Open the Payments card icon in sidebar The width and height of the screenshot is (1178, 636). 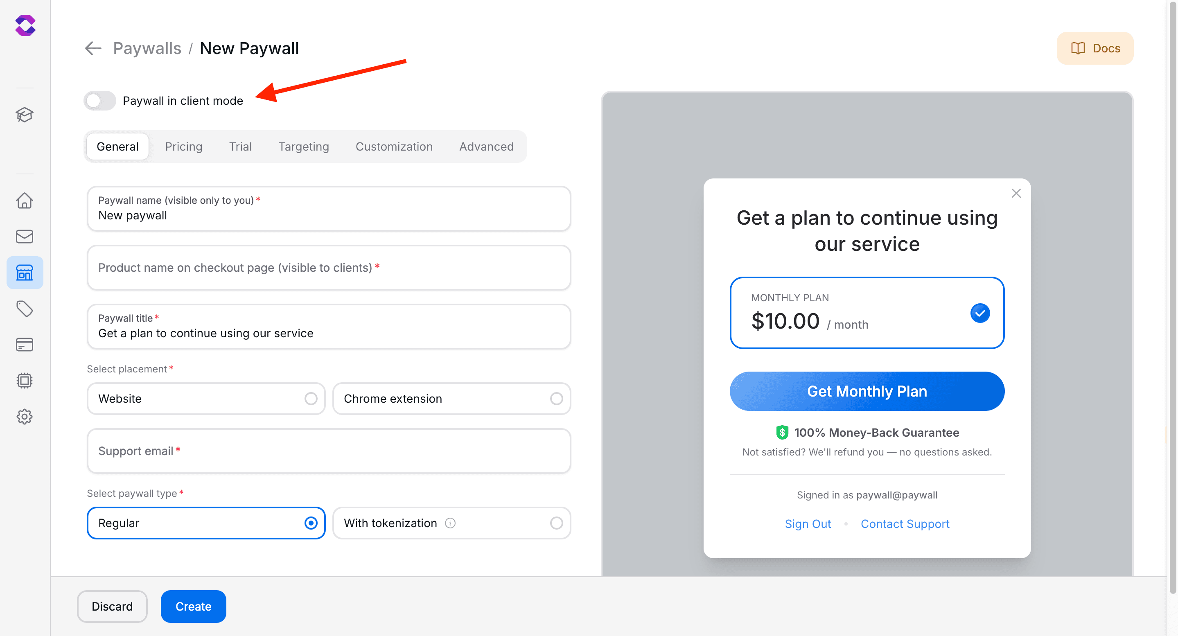click(25, 344)
